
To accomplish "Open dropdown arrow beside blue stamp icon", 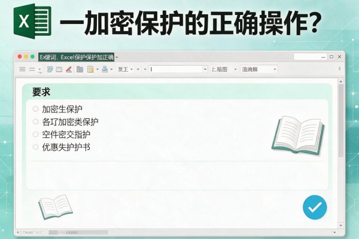I will point(111,69).
